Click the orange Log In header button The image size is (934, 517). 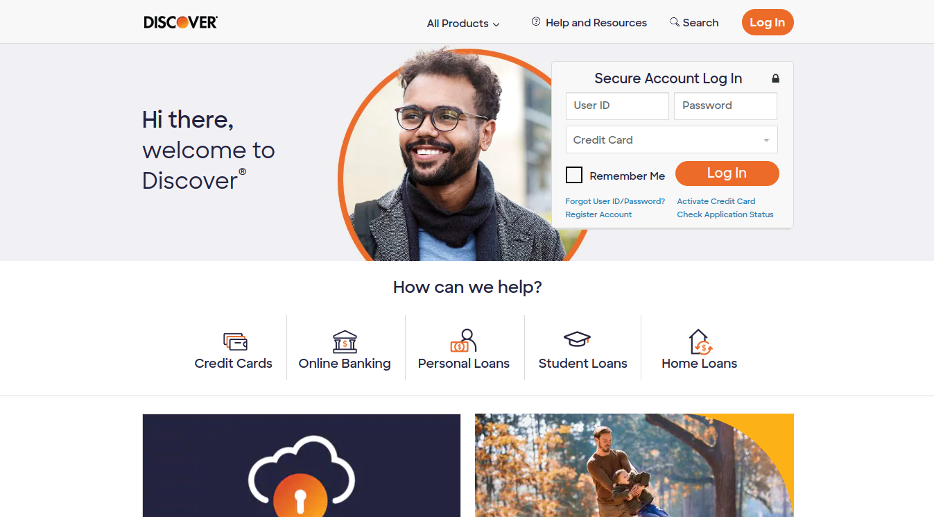point(768,22)
